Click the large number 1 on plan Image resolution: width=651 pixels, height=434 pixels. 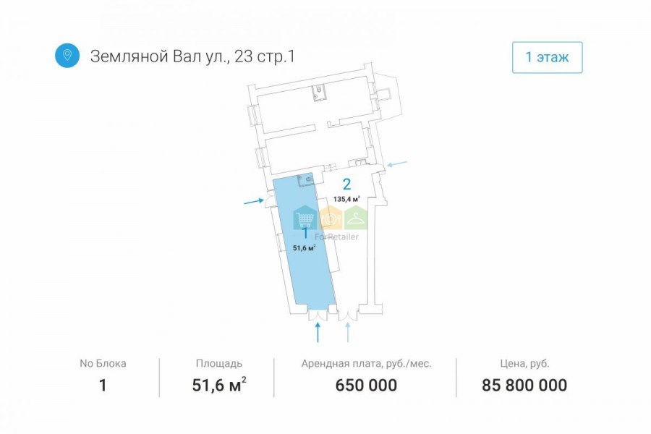click(x=305, y=234)
